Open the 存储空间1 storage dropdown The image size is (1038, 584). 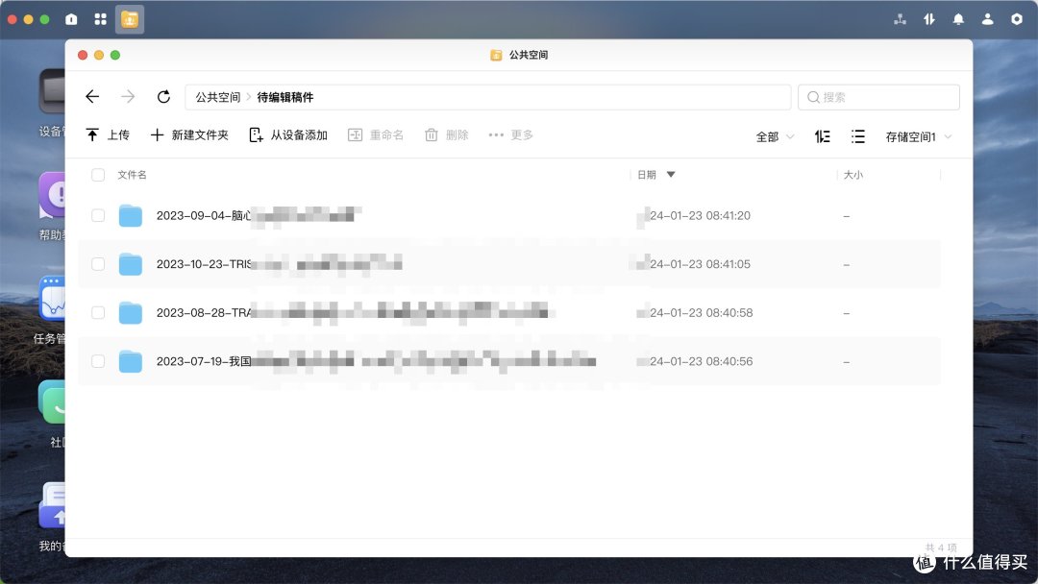918,137
